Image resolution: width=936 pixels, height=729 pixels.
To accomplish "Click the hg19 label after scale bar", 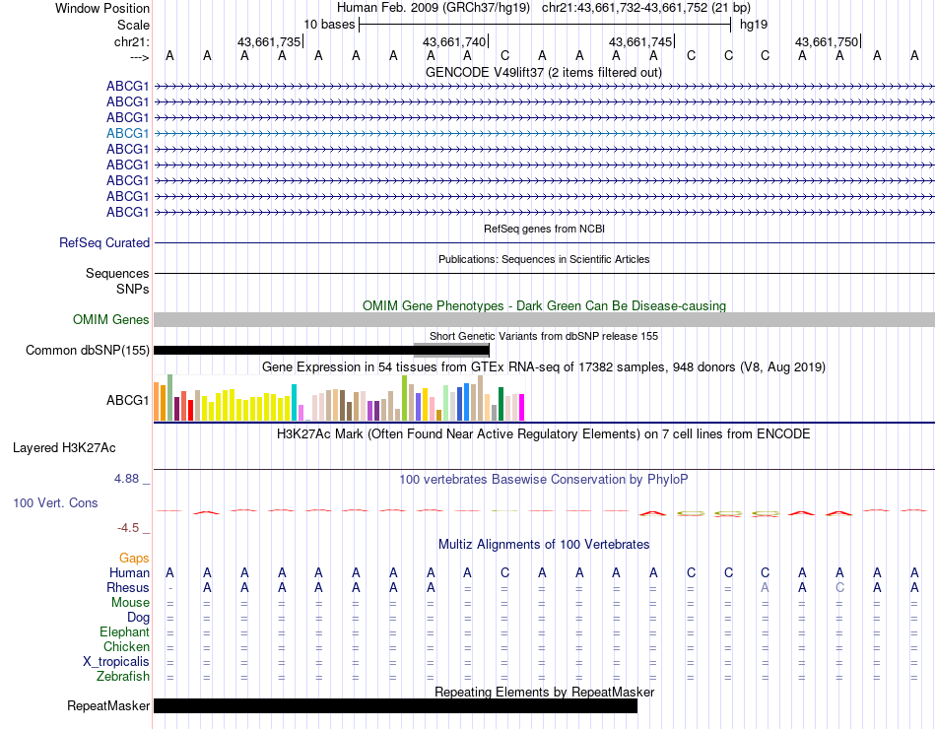I will [754, 25].
